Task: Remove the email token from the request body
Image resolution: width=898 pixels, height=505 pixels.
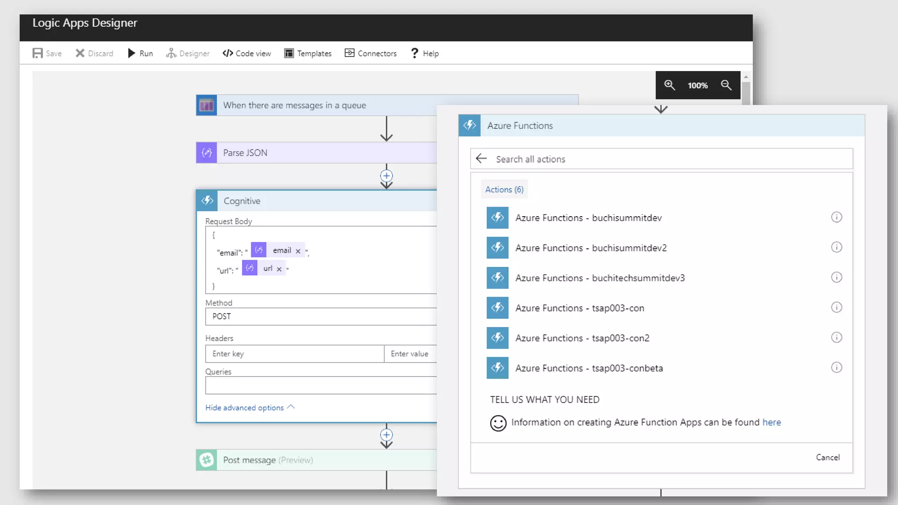Action: pos(298,251)
